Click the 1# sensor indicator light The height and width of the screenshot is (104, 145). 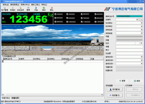pos(55,14)
